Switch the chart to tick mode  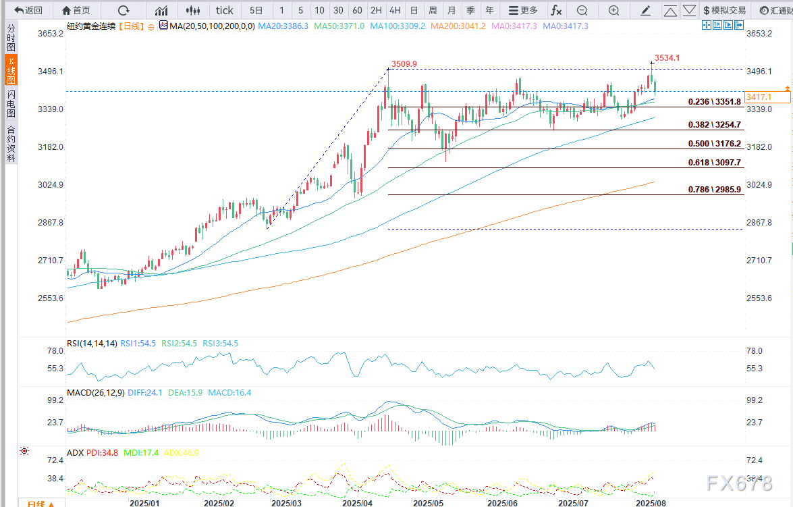click(x=224, y=10)
